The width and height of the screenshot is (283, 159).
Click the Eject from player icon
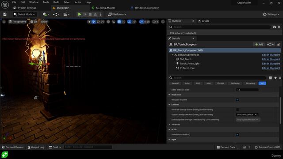(x=96, y=14)
